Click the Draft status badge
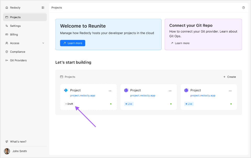The image size is (251, 158). point(69,104)
